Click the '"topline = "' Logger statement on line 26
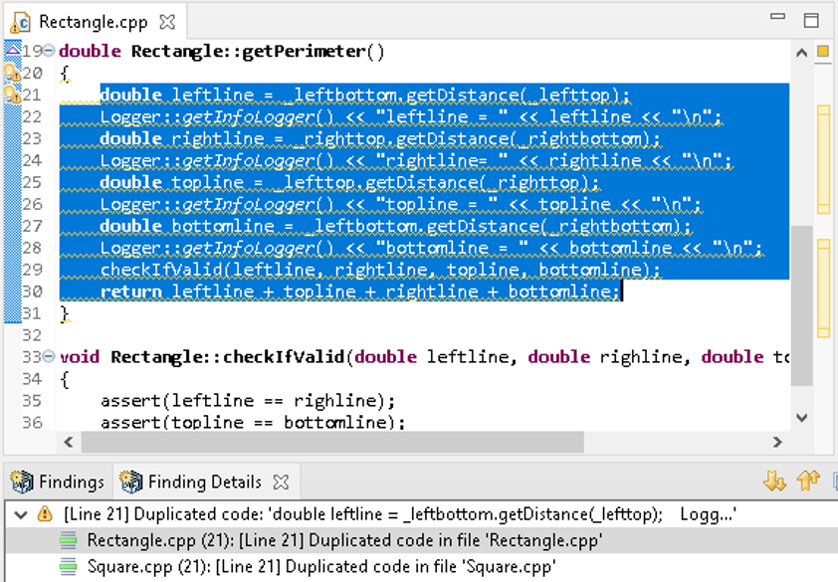 tap(400, 204)
